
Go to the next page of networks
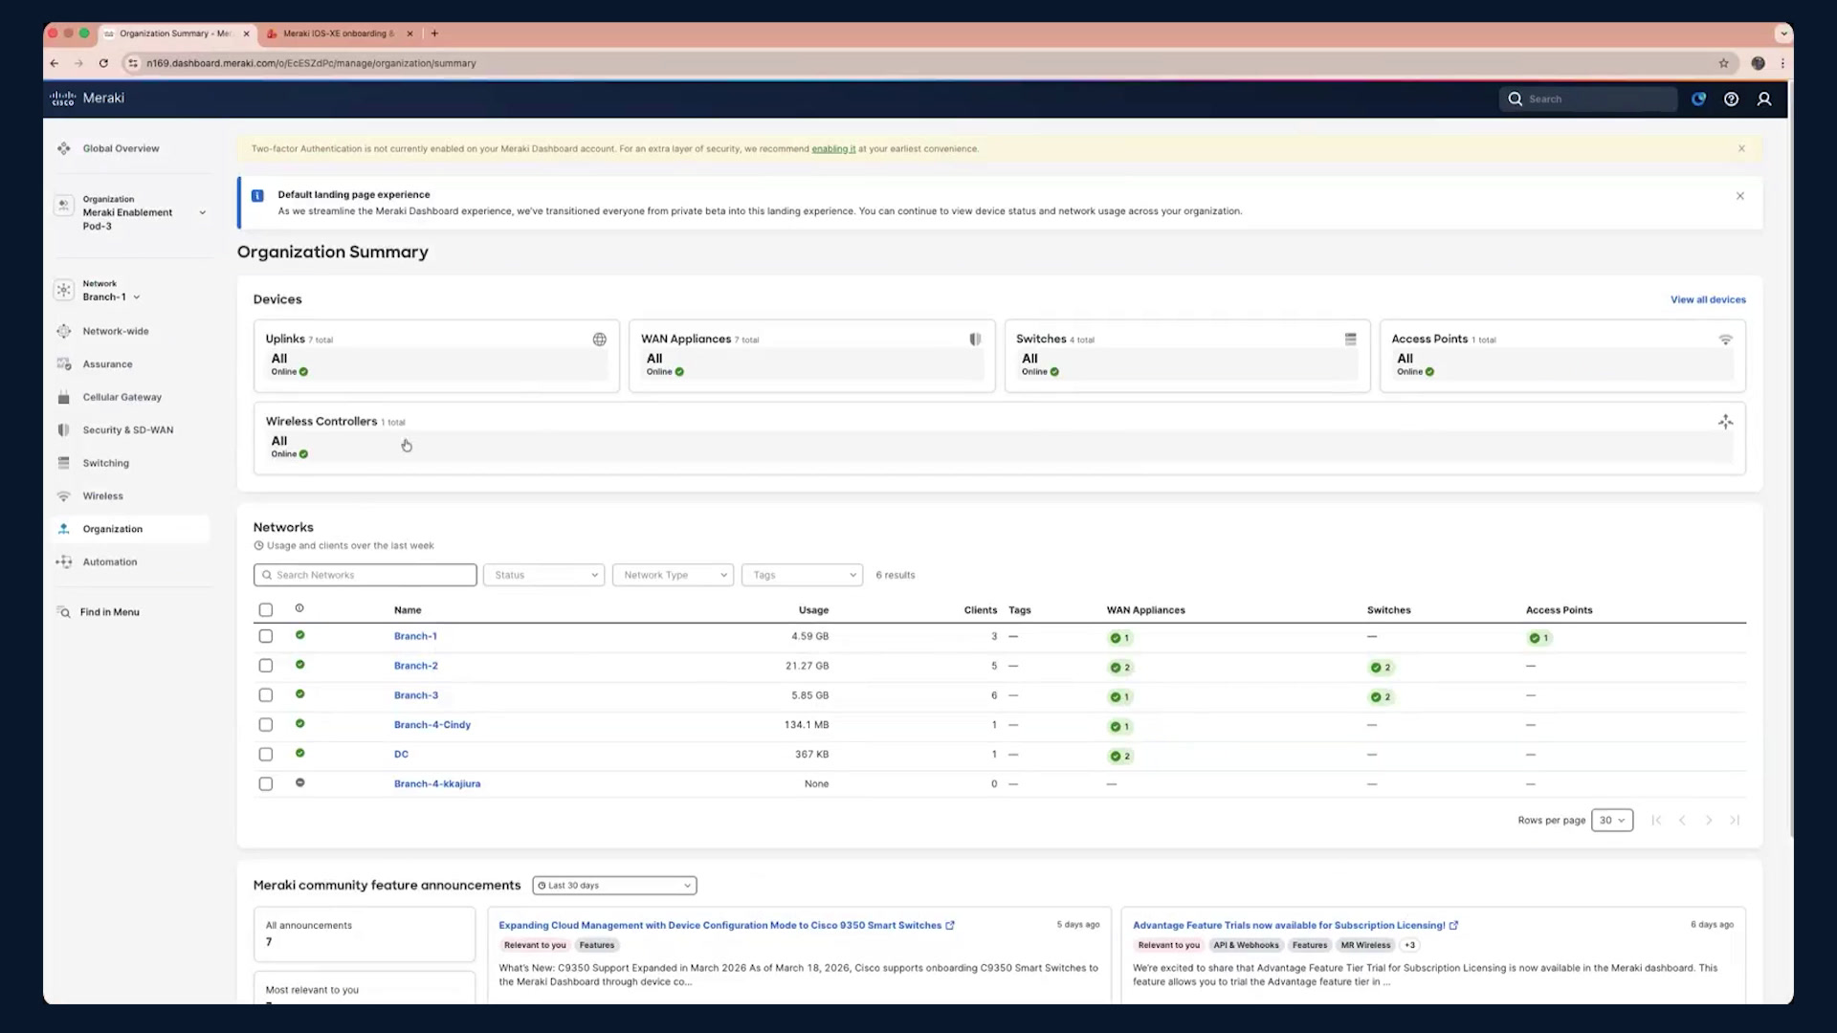pyautogui.click(x=1708, y=820)
